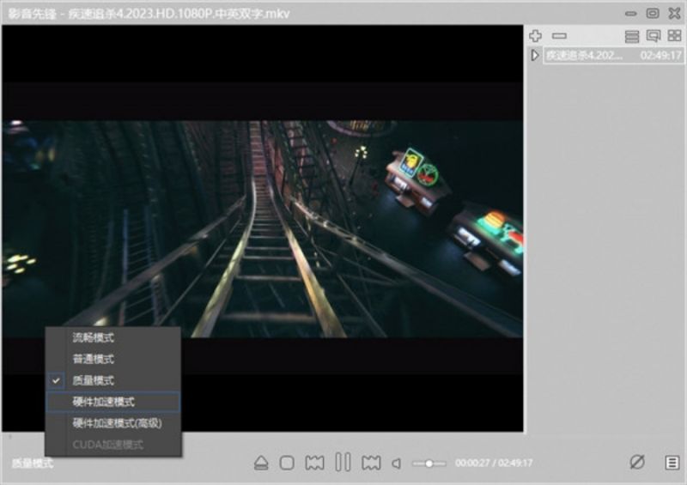
Task: Close the 影音先锋 window
Action: tap(675, 13)
